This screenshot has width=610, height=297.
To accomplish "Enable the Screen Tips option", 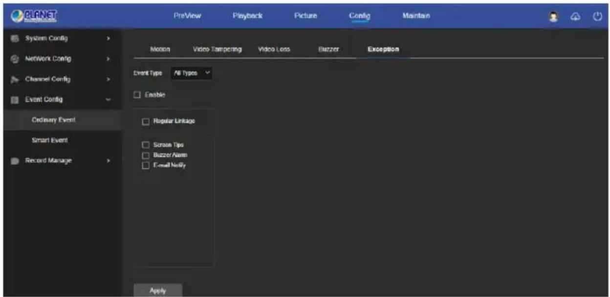I will 145,145.
